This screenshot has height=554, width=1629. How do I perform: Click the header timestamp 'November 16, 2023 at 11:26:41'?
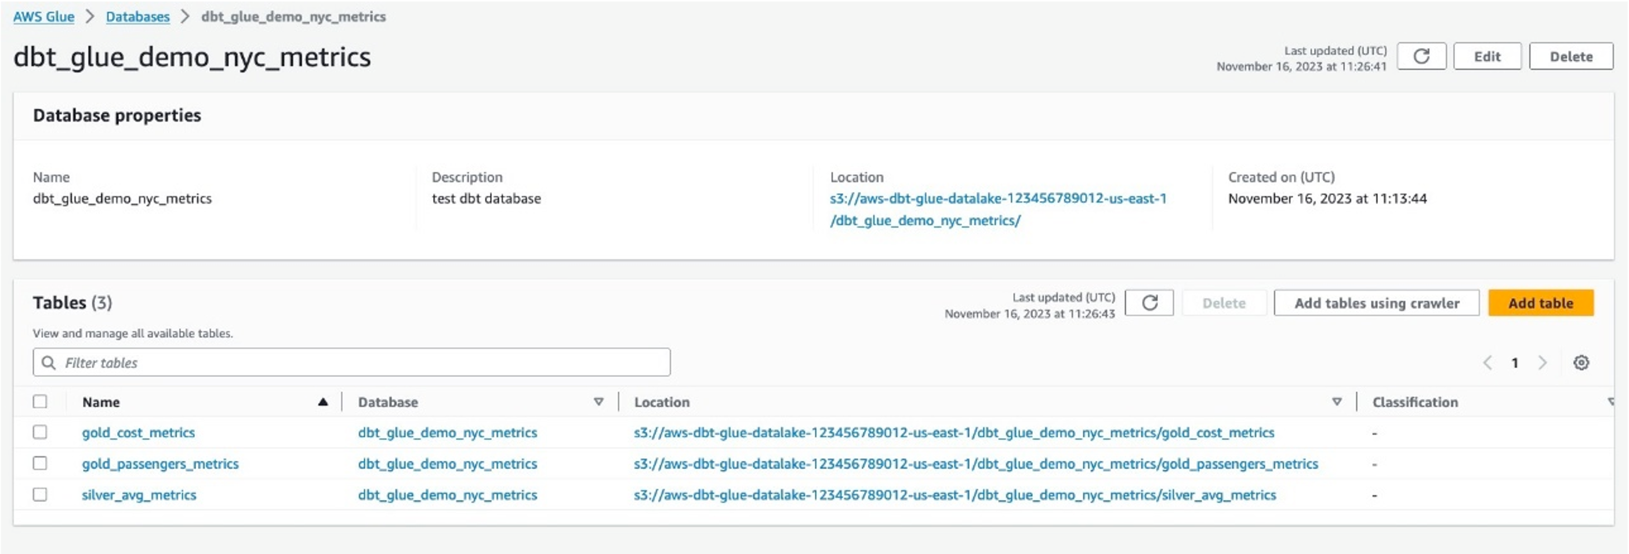pyautogui.click(x=1301, y=66)
